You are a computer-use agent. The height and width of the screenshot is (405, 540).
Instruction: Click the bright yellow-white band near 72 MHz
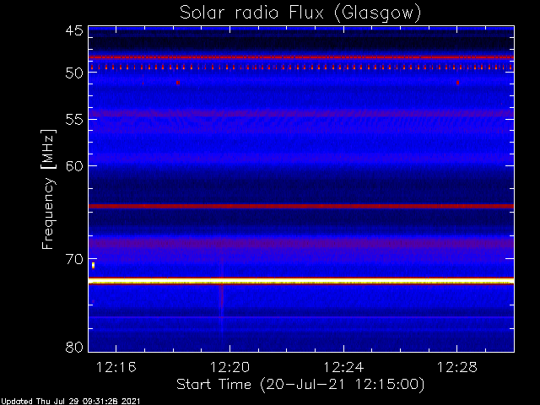point(301,281)
